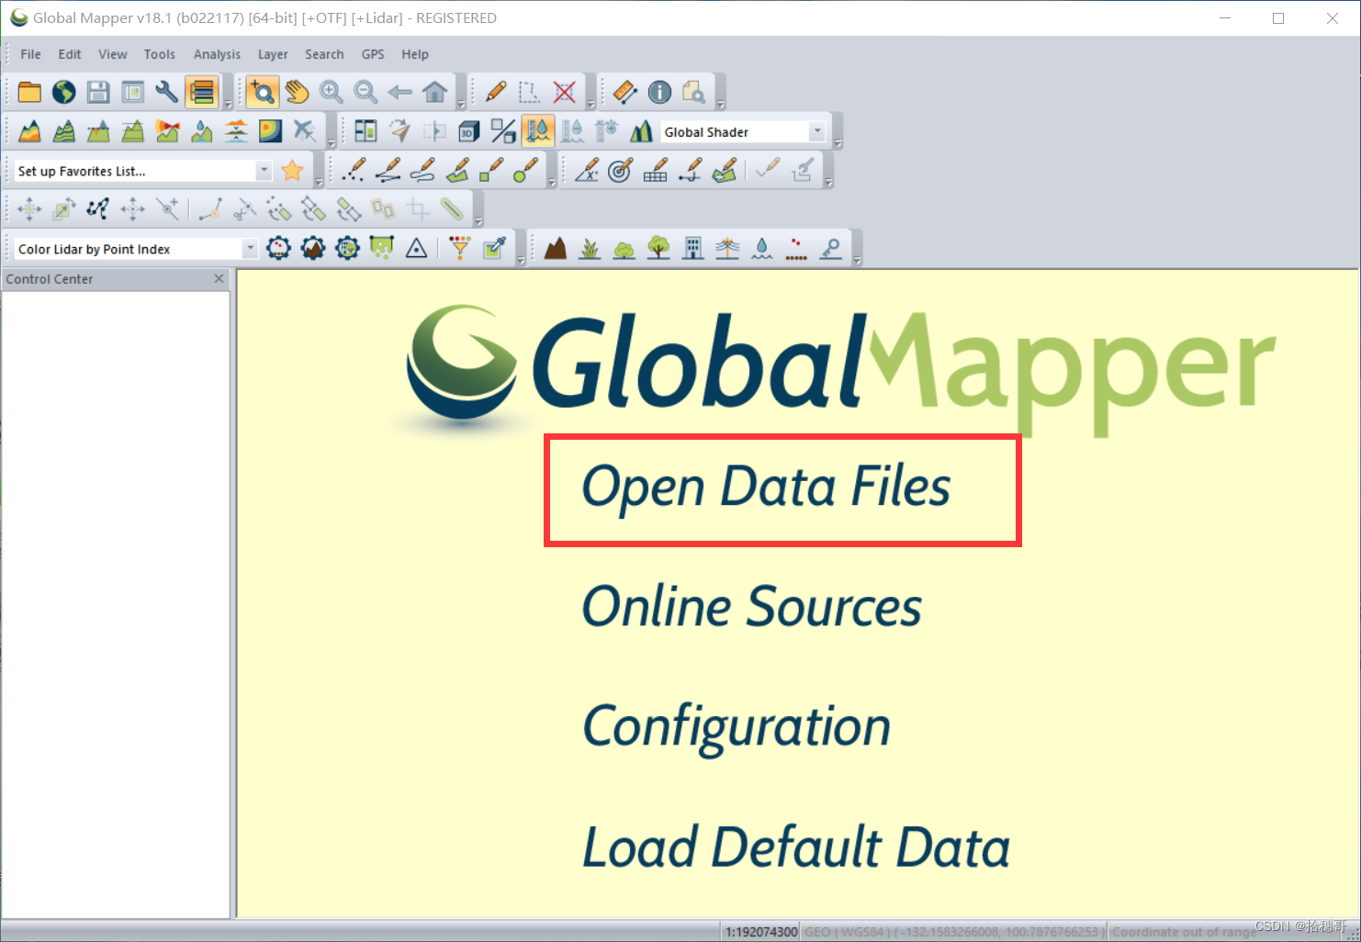
Task: Open the Search menu
Action: coord(324,54)
